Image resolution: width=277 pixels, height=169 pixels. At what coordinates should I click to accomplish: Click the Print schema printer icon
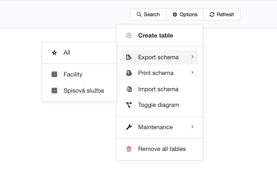129,73
